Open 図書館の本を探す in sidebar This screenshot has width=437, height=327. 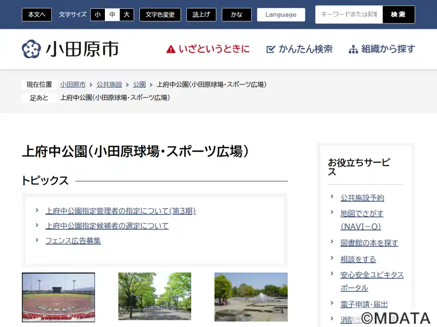369,243
